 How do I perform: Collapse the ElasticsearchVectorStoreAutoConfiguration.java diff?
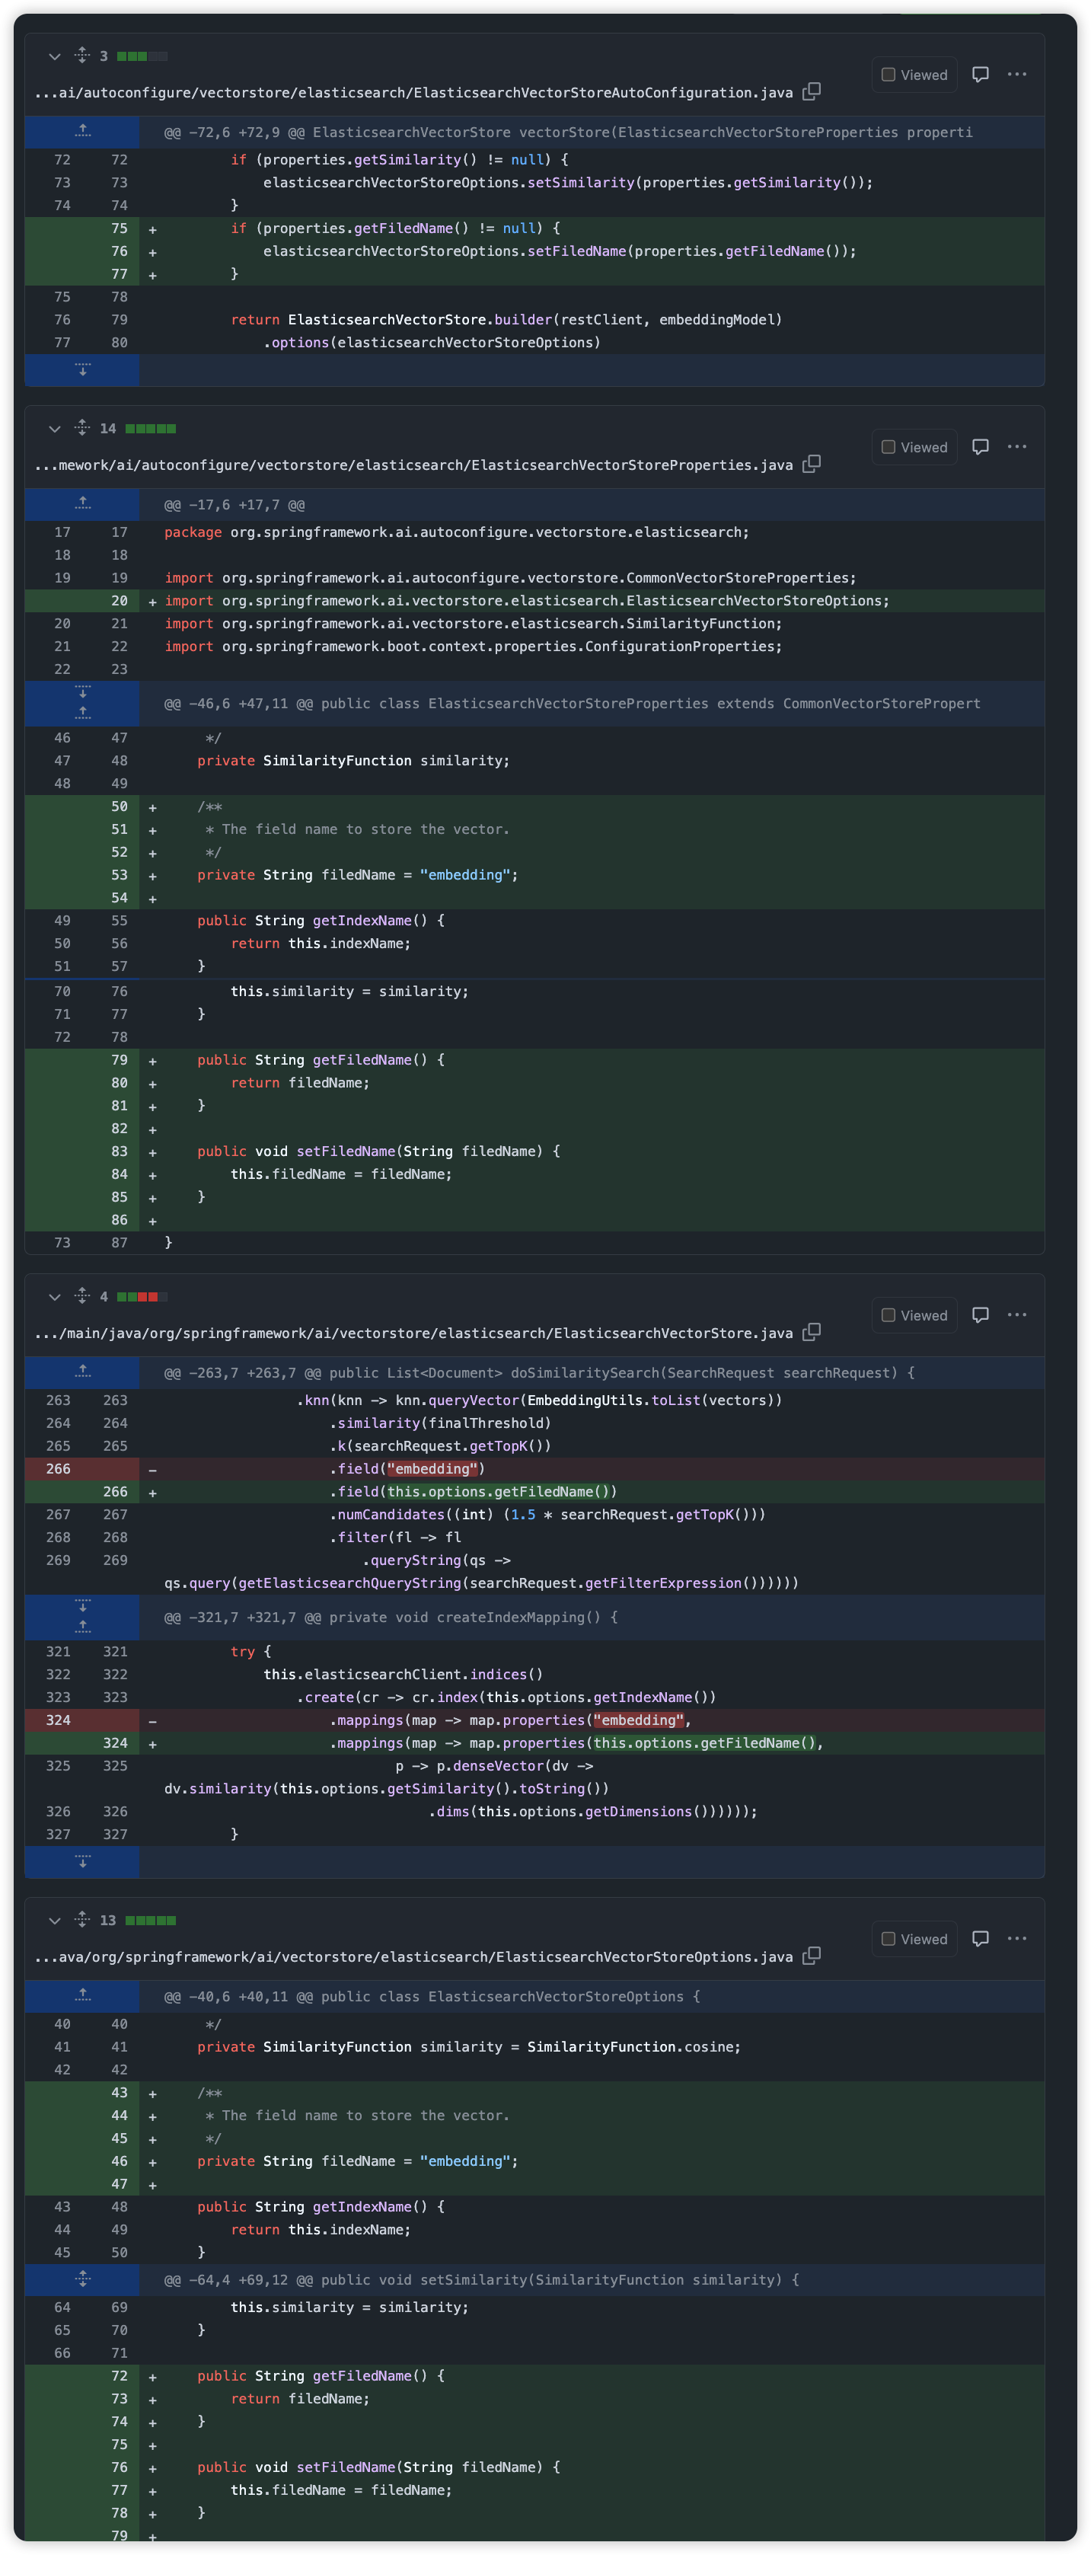[x=55, y=56]
